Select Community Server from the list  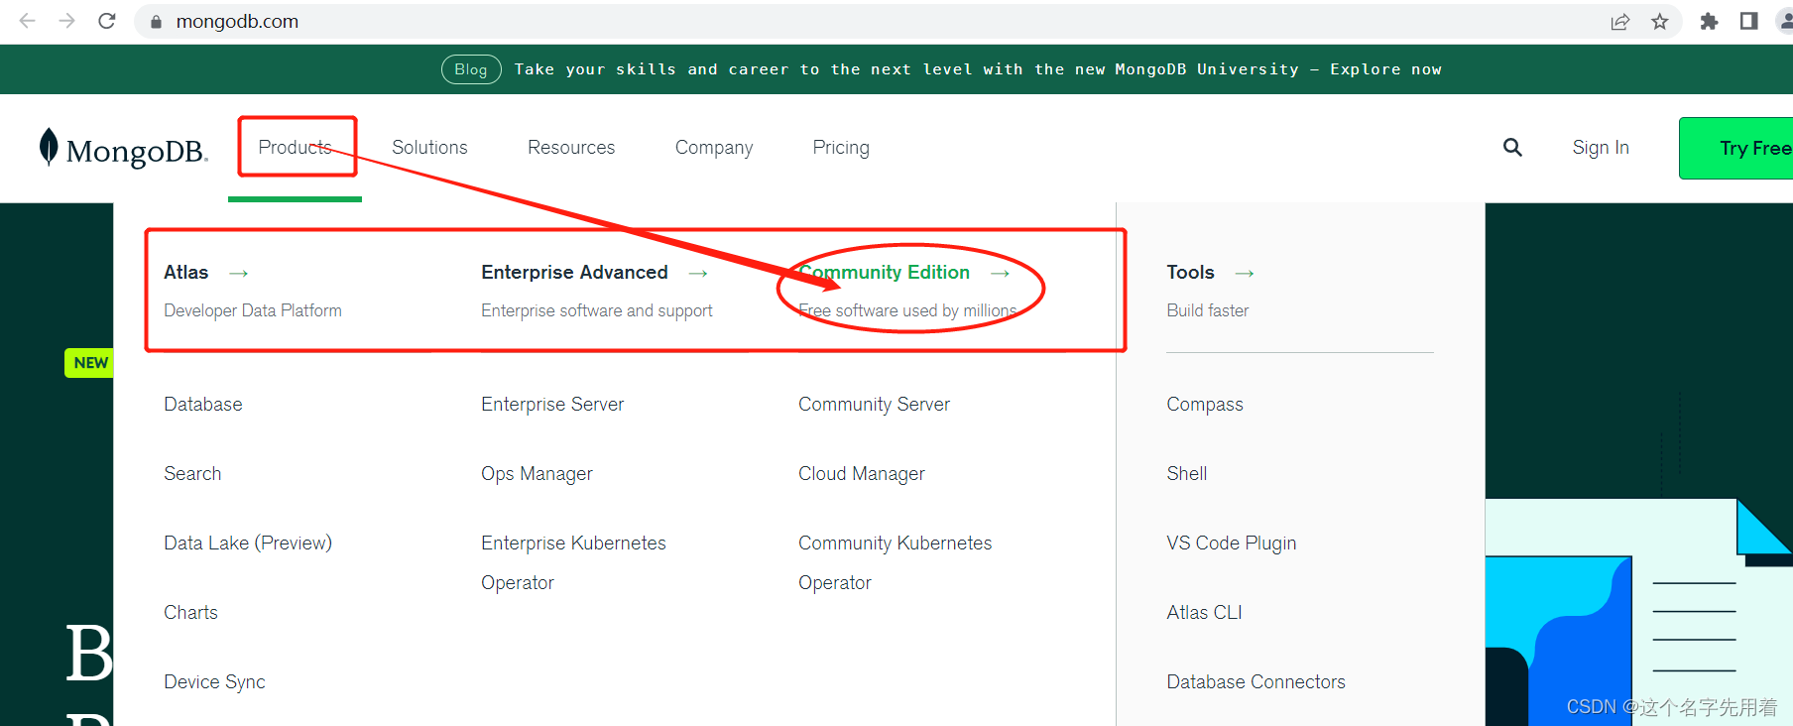(x=874, y=405)
